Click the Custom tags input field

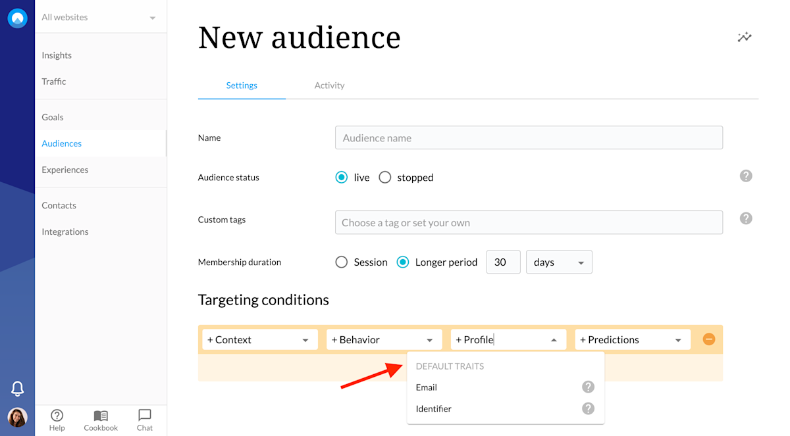529,222
